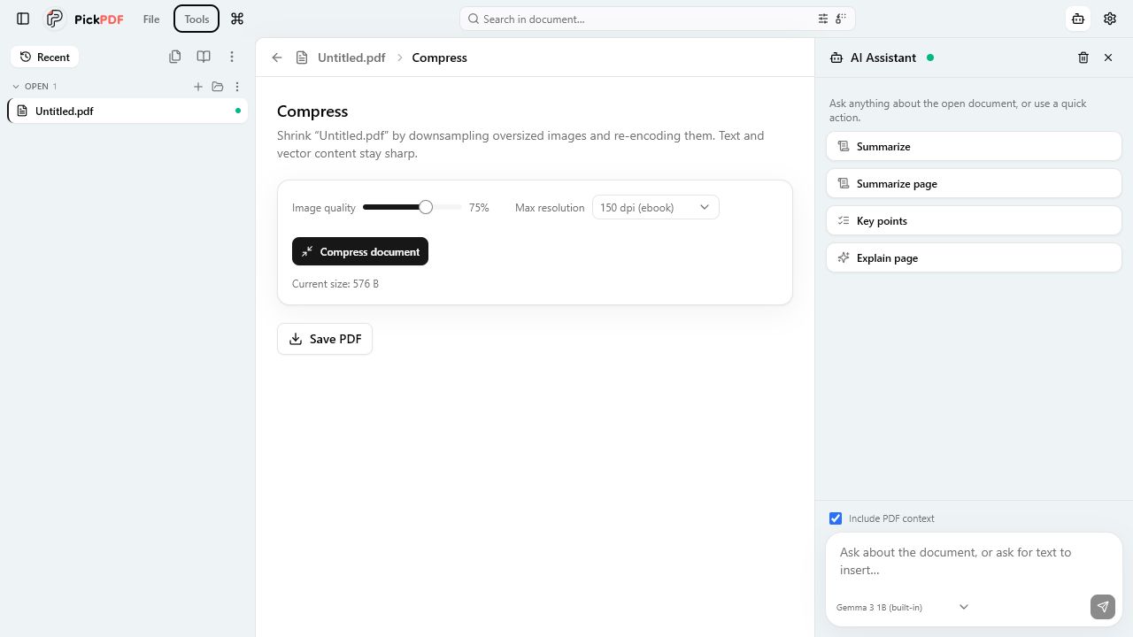Click Explain page quick action
The height and width of the screenshot is (637, 1133).
[974, 258]
